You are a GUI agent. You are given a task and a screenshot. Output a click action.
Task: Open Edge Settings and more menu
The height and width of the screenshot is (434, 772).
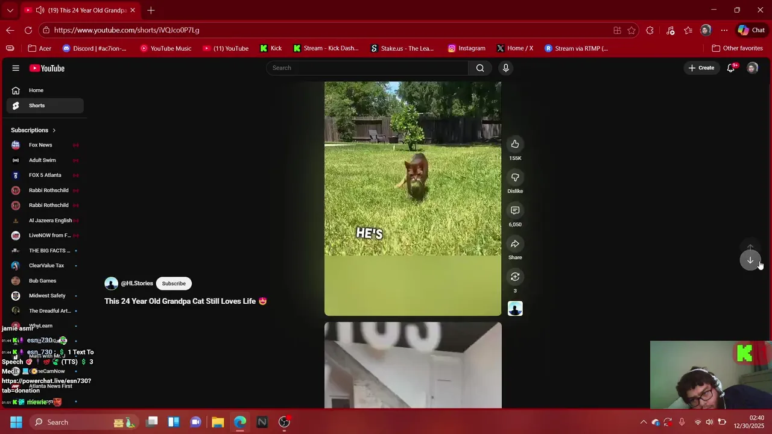[724, 30]
